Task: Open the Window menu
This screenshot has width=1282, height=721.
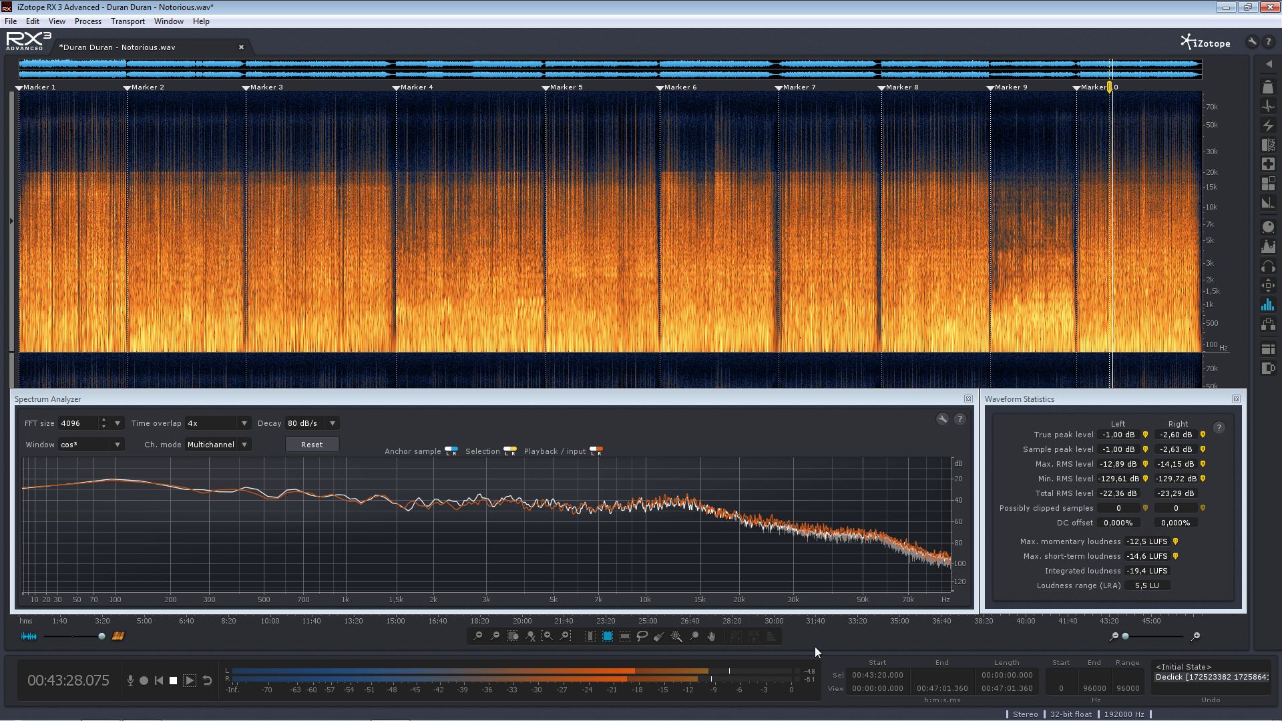Action: click(168, 21)
